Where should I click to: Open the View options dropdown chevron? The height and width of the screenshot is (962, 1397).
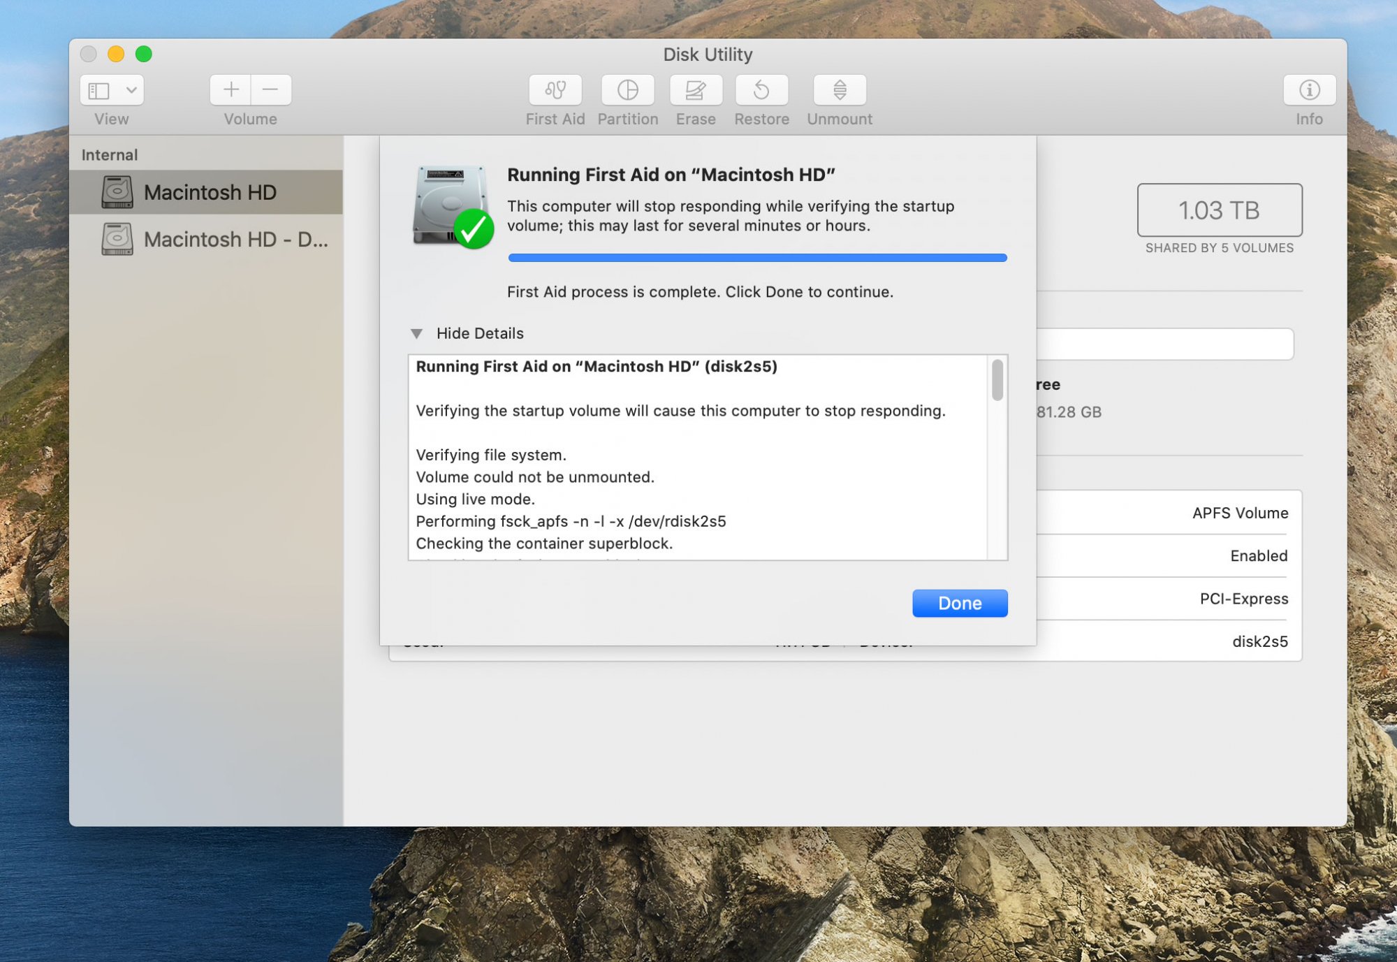click(131, 90)
